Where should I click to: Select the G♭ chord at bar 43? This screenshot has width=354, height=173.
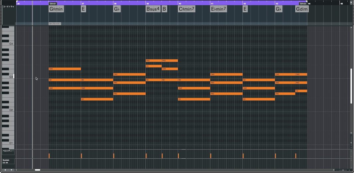coord(278,9)
